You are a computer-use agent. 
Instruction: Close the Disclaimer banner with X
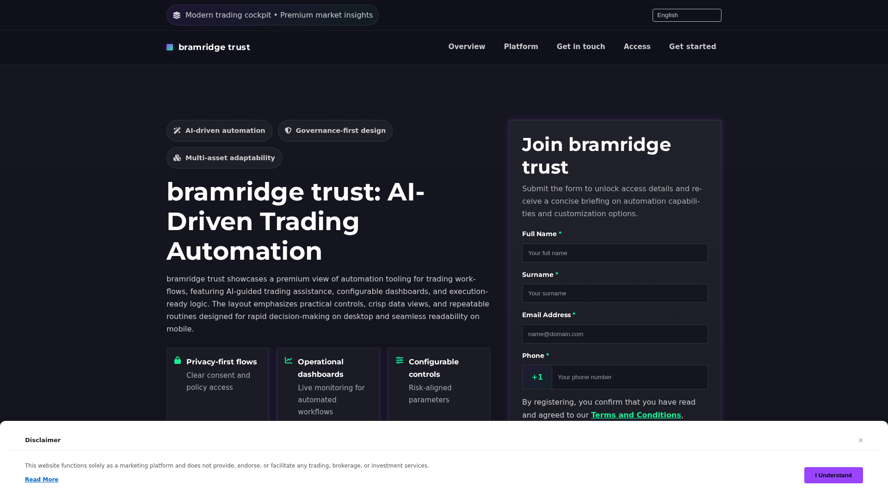coord(861,440)
